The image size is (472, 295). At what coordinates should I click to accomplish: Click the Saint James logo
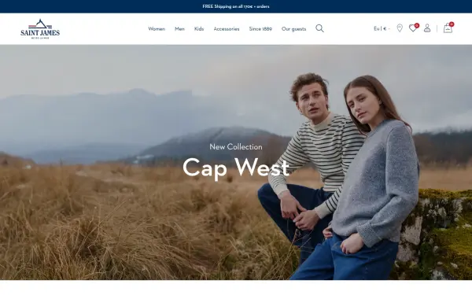click(40, 29)
